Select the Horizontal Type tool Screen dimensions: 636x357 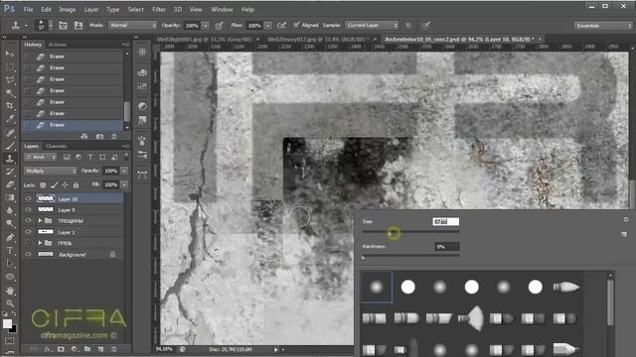pos(10,250)
